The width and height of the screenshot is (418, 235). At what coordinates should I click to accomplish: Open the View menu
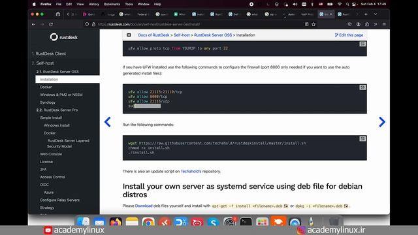(80, 5)
